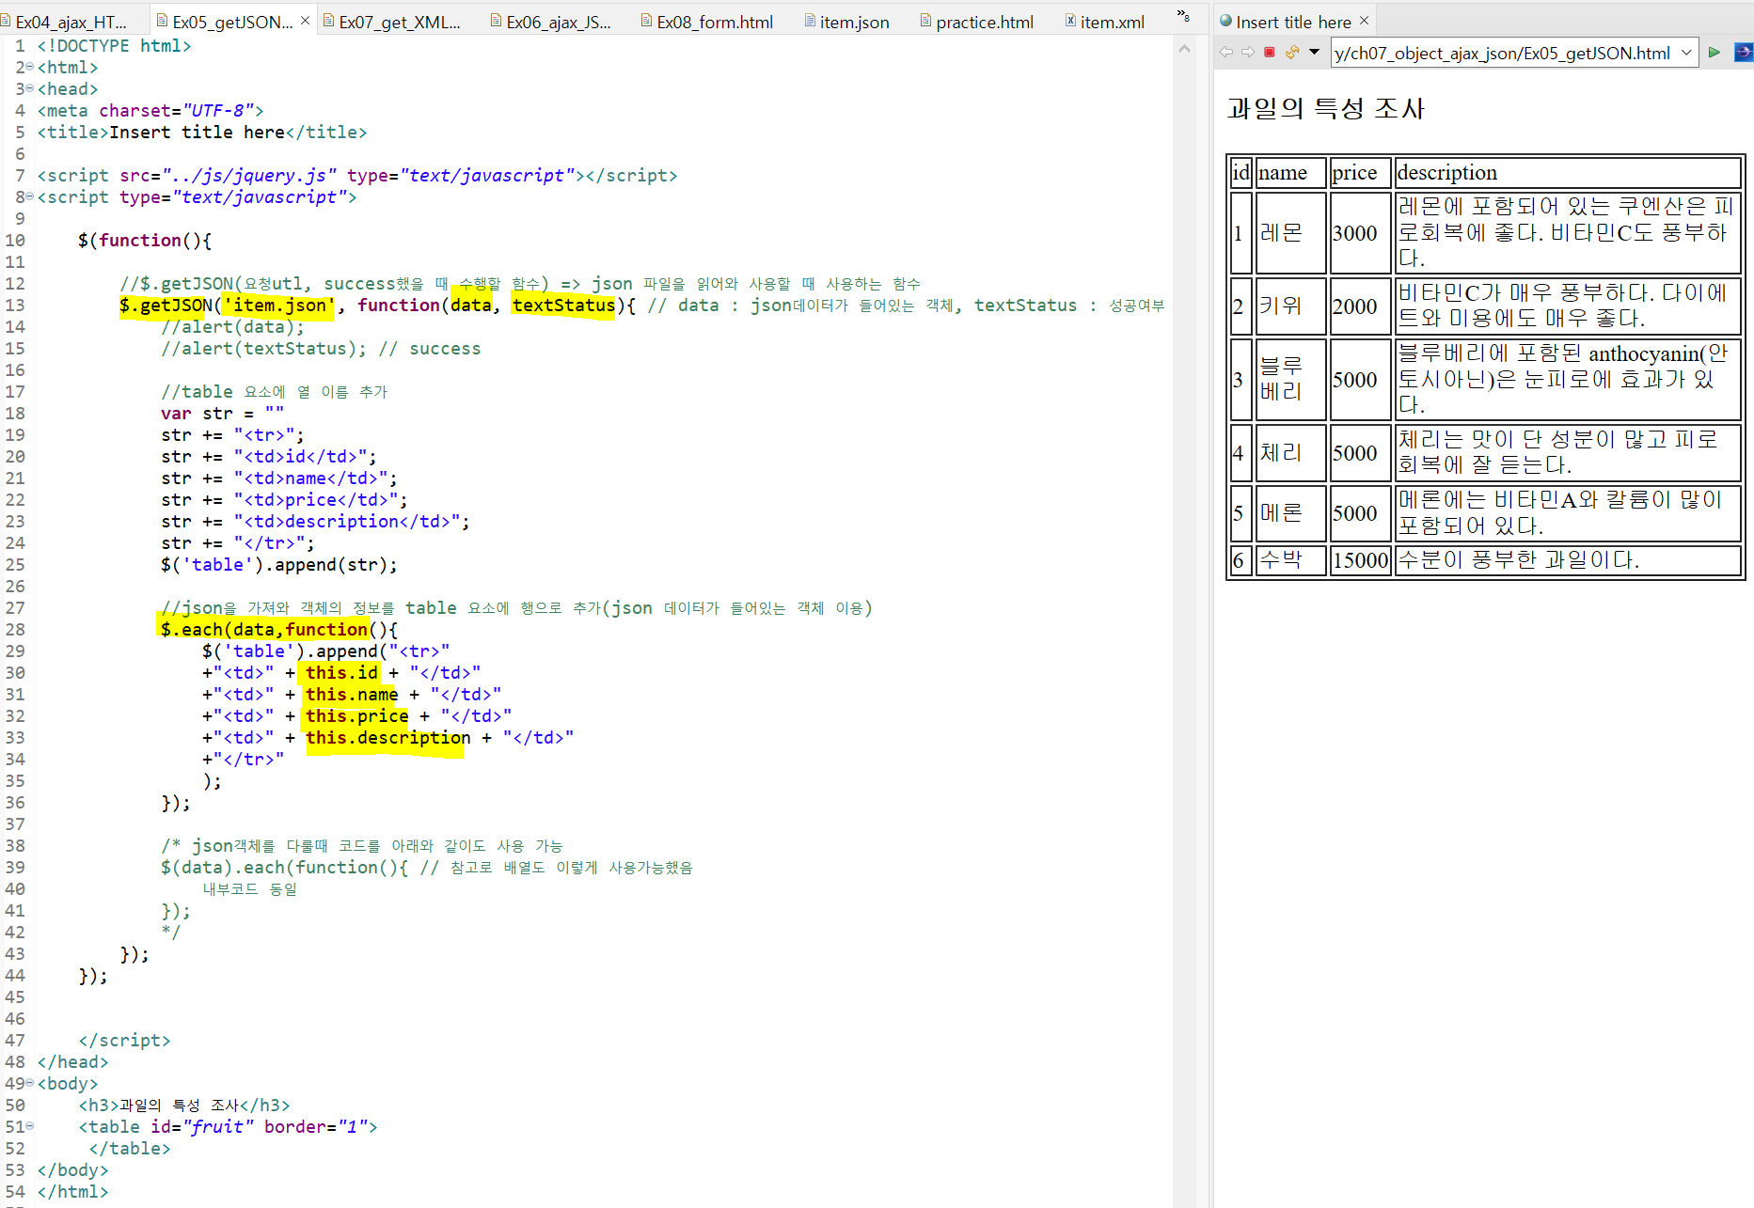Screen dimensions: 1754x1208
Task: Click $('table').append(str) on line 25
Action: 278,565
